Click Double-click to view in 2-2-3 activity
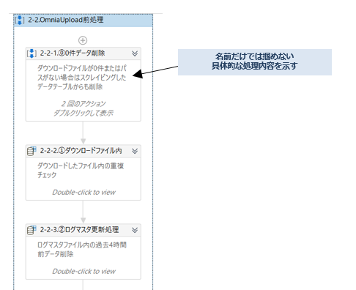This screenshot has height=290, width=356. (x=84, y=272)
